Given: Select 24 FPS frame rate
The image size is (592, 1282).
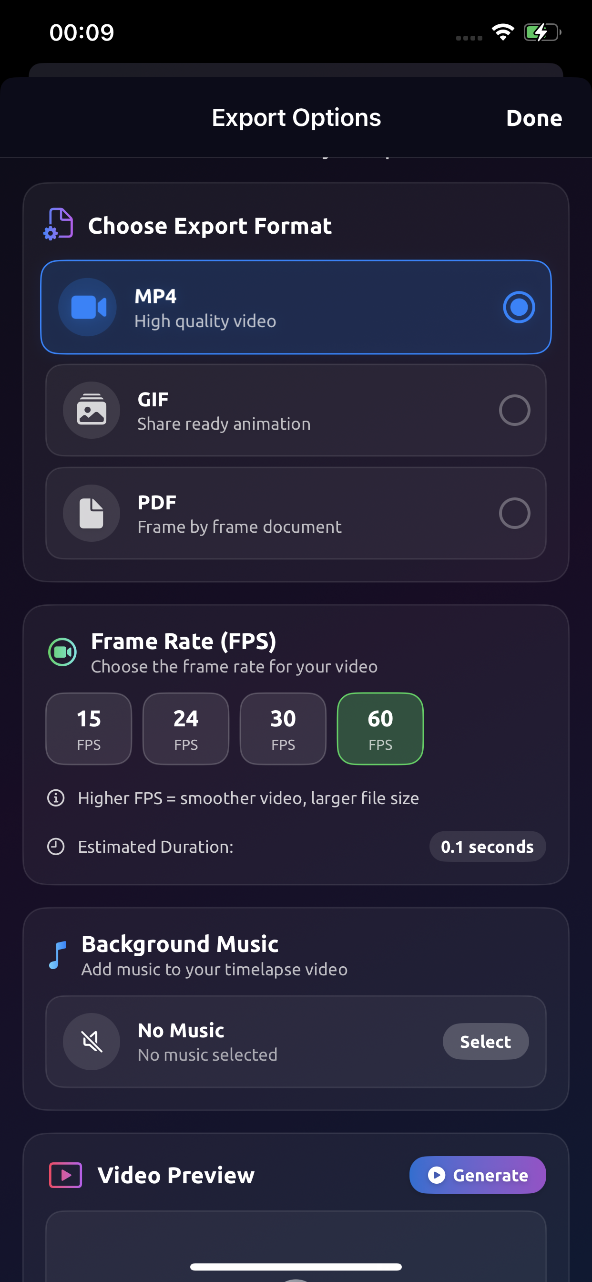Looking at the screenshot, I should click(x=185, y=728).
